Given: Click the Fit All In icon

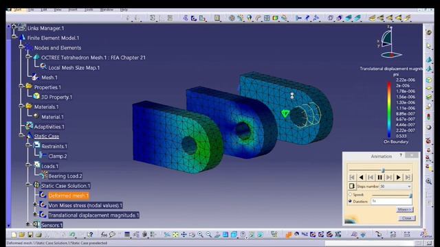Looking at the screenshot, I should point(176,235).
